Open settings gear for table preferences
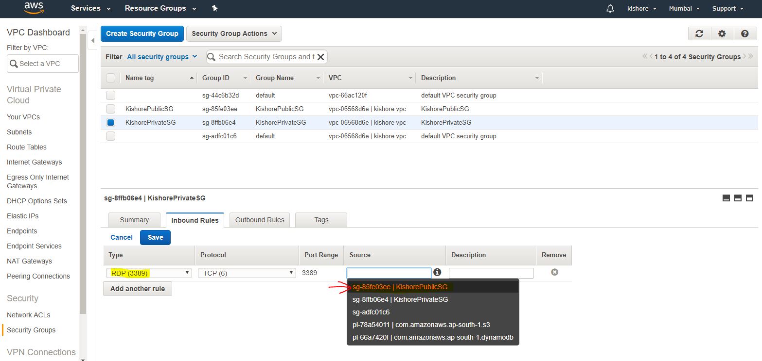The image size is (762, 361). tap(722, 33)
